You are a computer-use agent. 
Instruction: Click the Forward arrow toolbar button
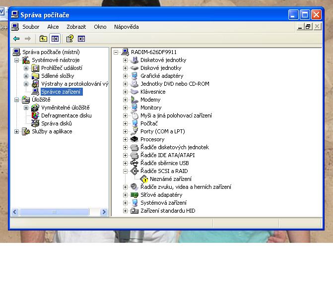coord(28,39)
